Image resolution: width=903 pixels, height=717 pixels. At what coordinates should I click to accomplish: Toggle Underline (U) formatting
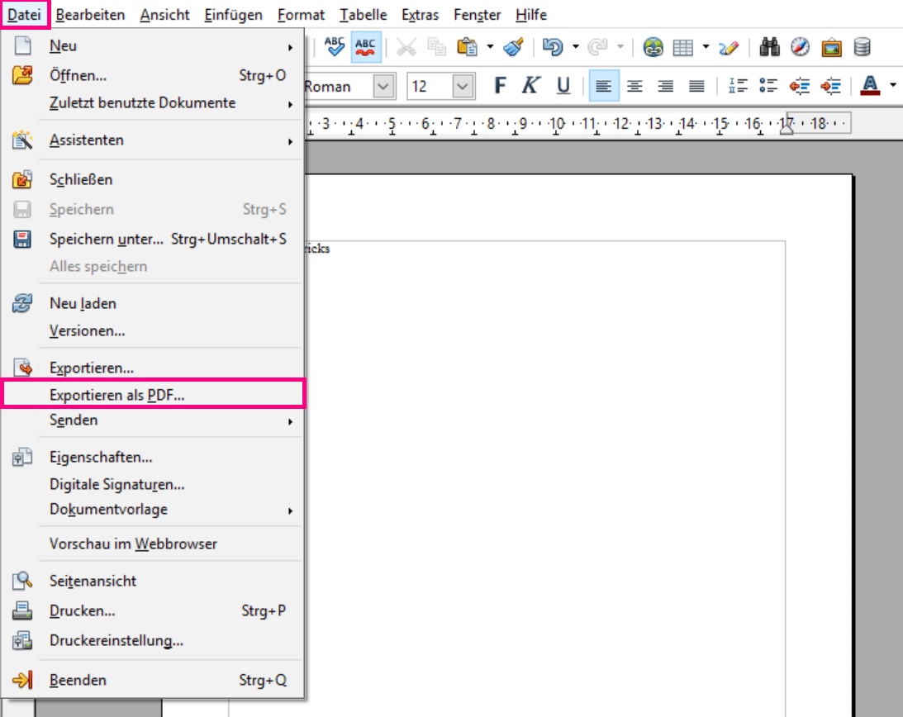(x=563, y=86)
